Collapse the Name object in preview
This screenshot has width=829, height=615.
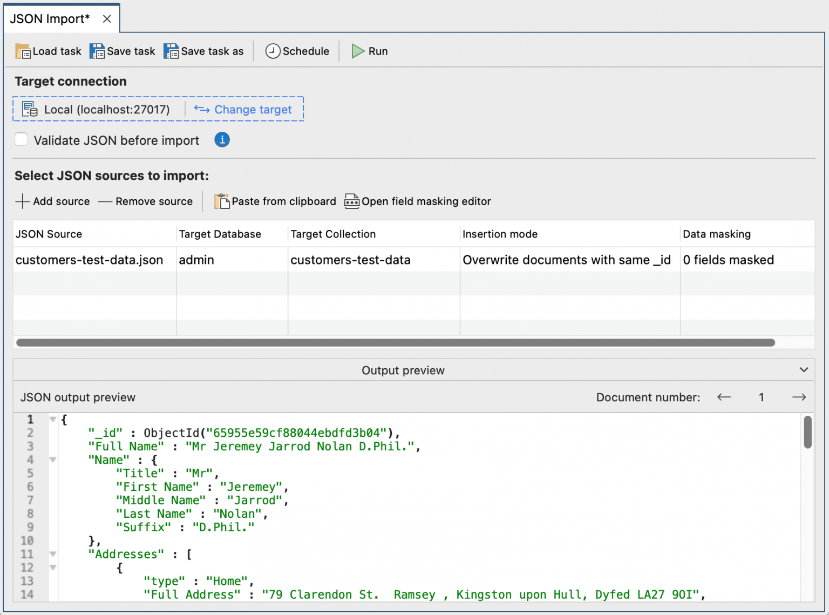tap(52, 459)
